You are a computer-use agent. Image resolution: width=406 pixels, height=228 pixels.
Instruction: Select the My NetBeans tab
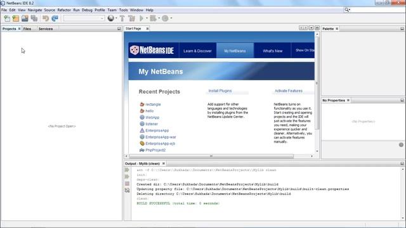pos(235,51)
